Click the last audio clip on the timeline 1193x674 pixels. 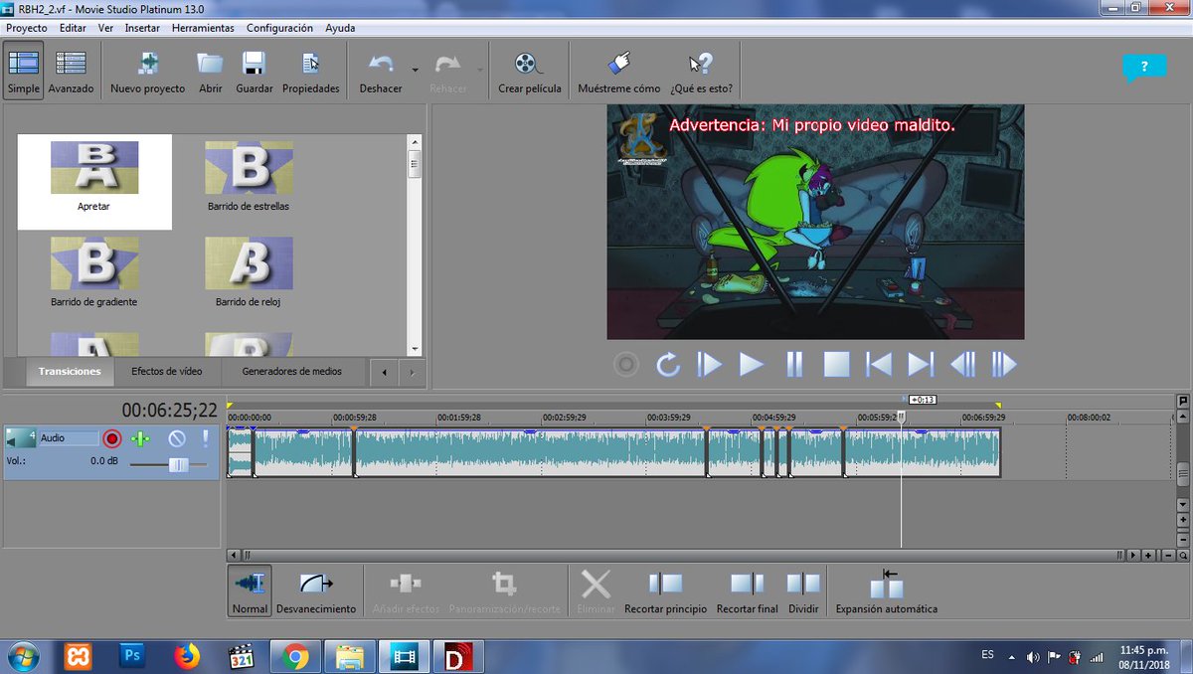point(922,453)
